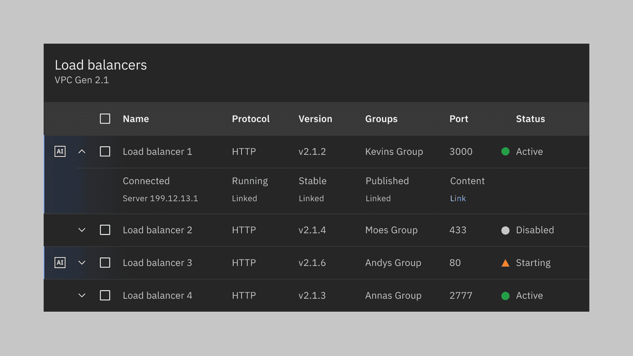Expand the Load balancer 4 row details

pos(82,296)
